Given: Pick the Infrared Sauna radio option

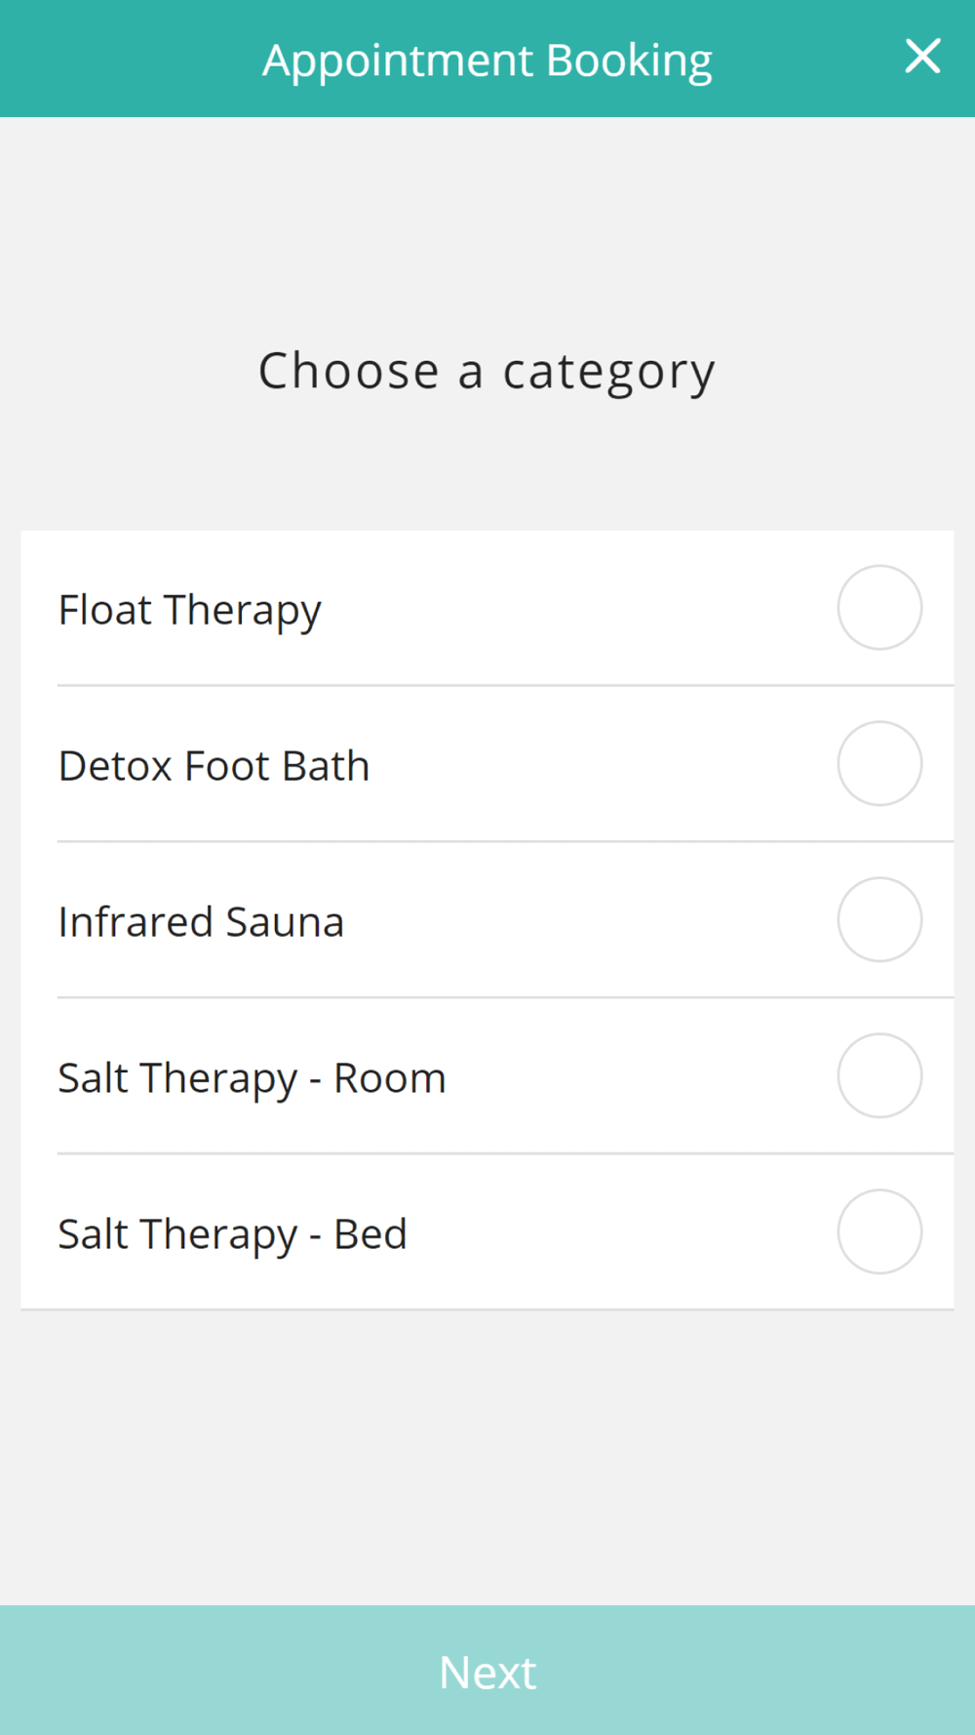Looking at the screenshot, I should click(x=879, y=919).
